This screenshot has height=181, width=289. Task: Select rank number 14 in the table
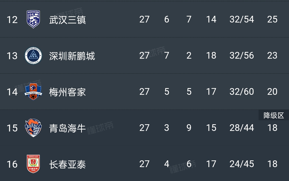coord(12,92)
